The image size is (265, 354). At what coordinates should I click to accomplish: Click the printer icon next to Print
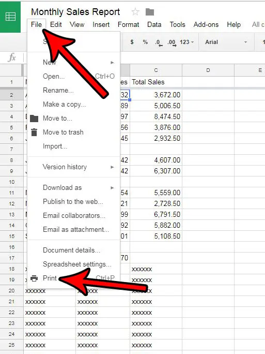point(34,278)
